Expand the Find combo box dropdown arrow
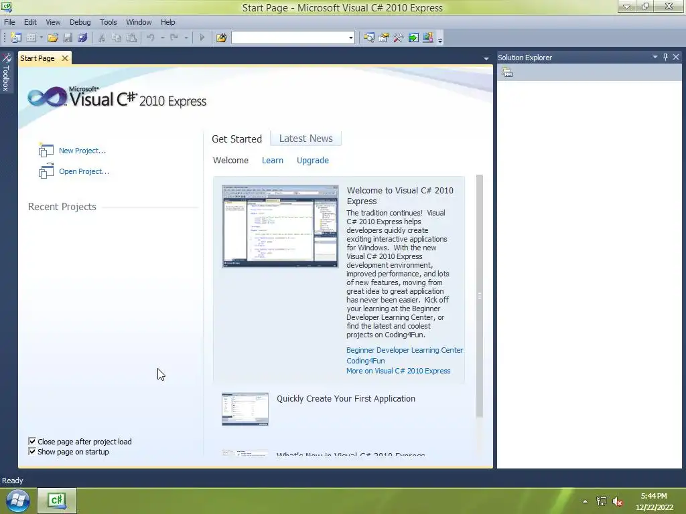Image resolution: width=686 pixels, height=514 pixels. pos(351,38)
